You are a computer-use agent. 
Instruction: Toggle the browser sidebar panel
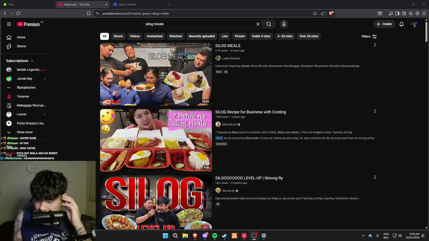pyautogui.click(x=397, y=13)
